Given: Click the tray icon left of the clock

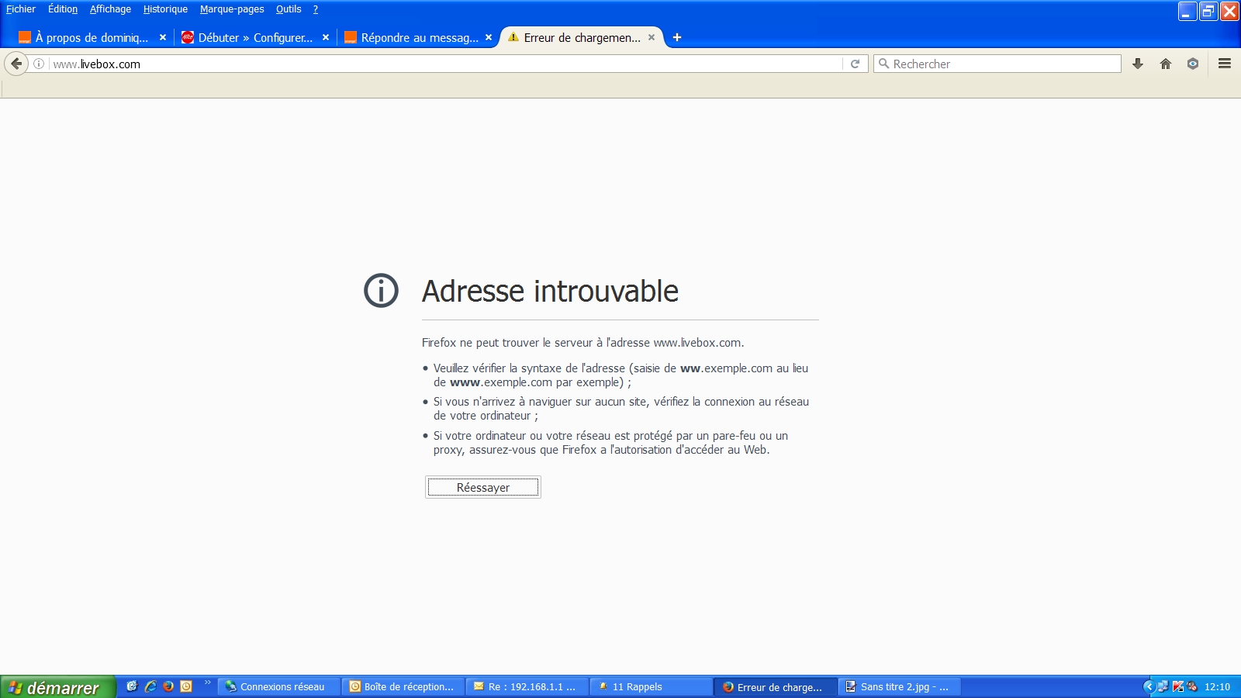Looking at the screenshot, I should tap(1192, 686).
